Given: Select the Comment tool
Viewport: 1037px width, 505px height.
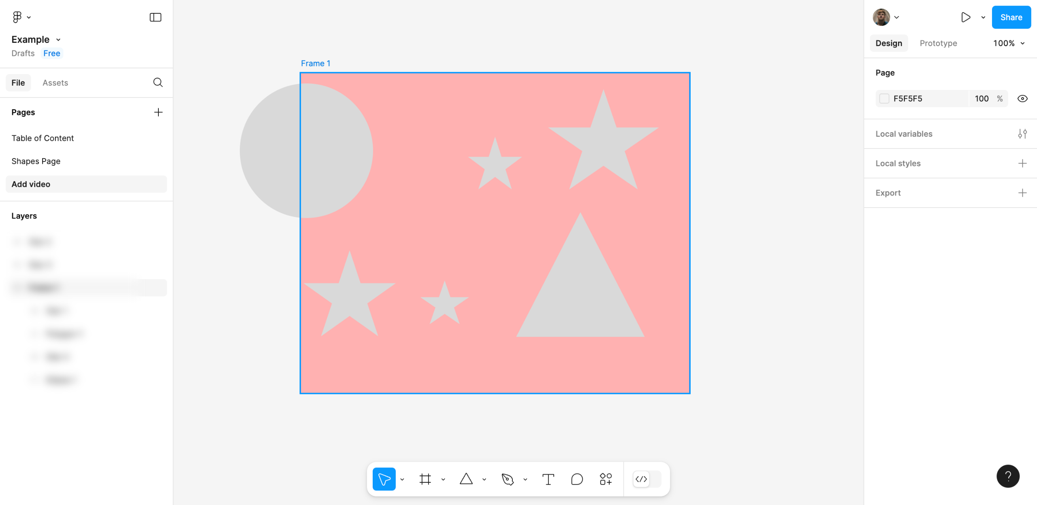Looking at the screenshot, I should pos(577,479).
